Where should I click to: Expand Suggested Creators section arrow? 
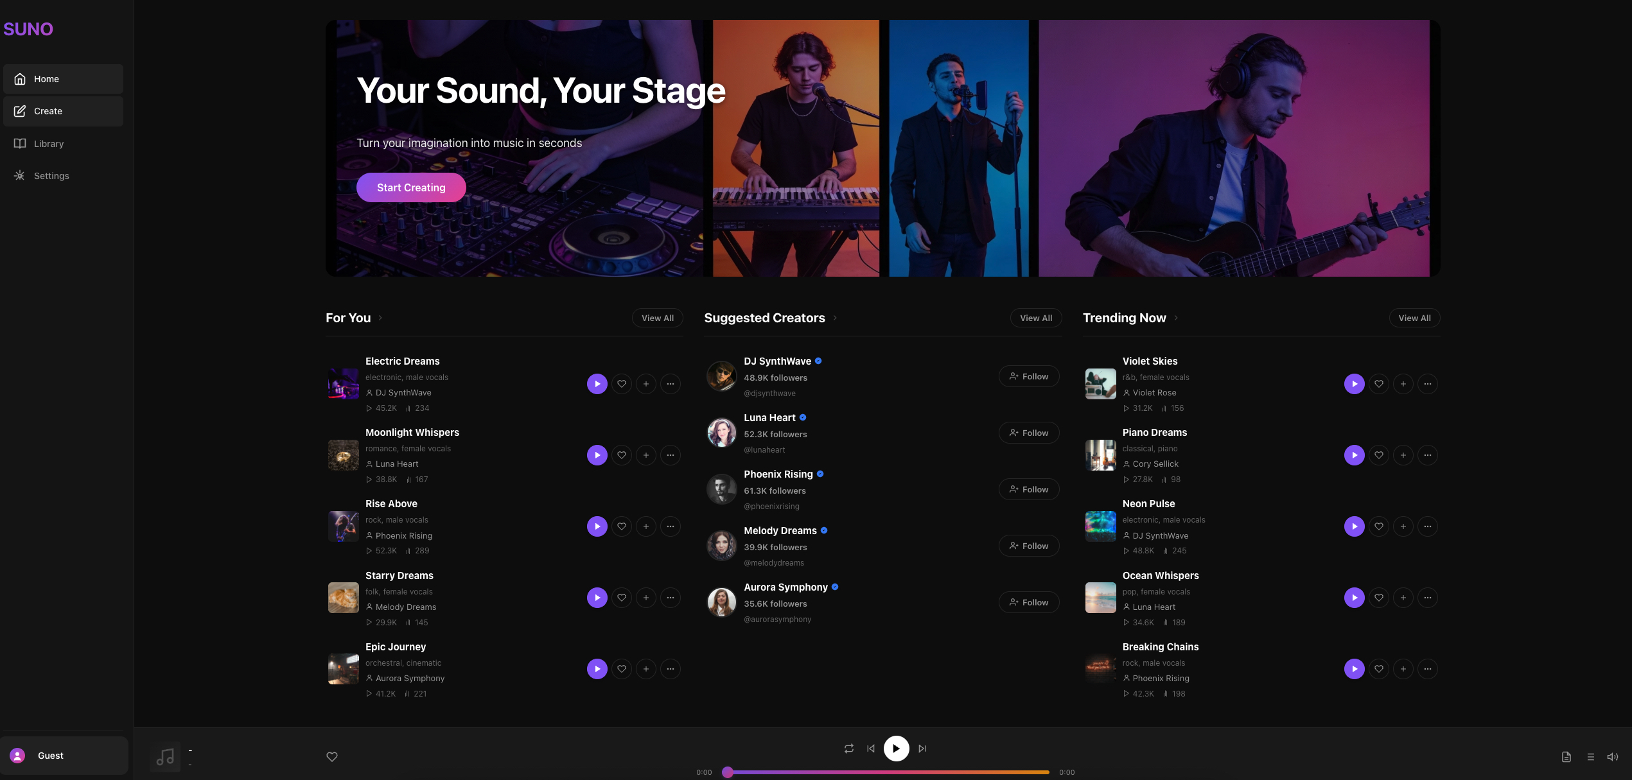pyautogui.click(x=835, y=318)
